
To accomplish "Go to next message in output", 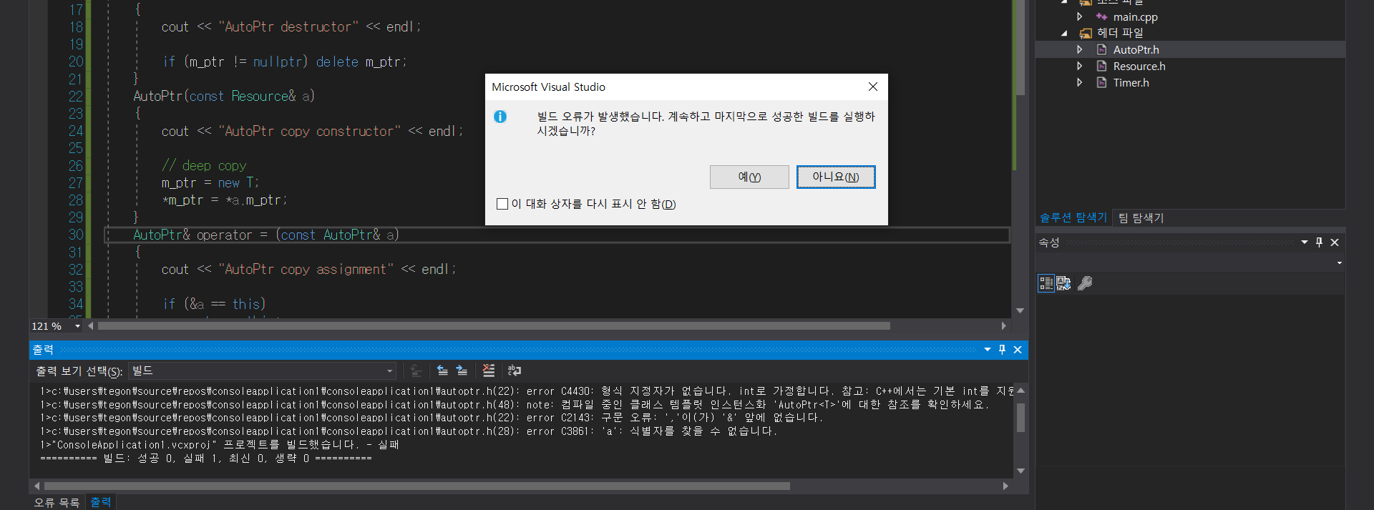I will tap(462, 371).
